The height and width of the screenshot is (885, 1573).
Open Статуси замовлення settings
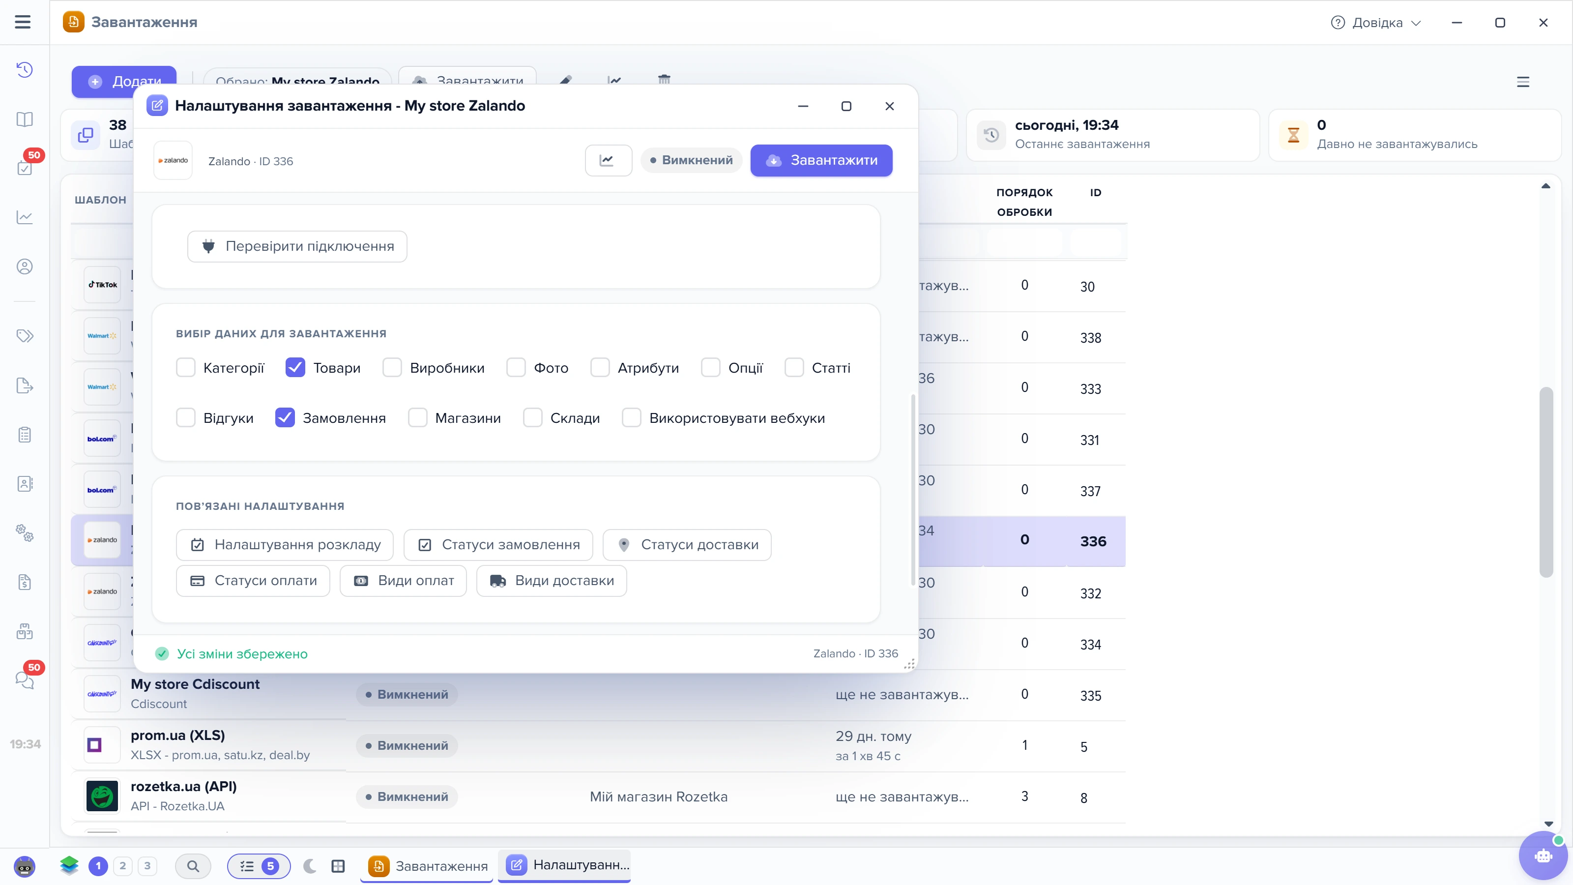pos(498,544)
